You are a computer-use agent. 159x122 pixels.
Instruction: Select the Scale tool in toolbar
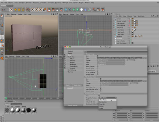tap(19, 10)
